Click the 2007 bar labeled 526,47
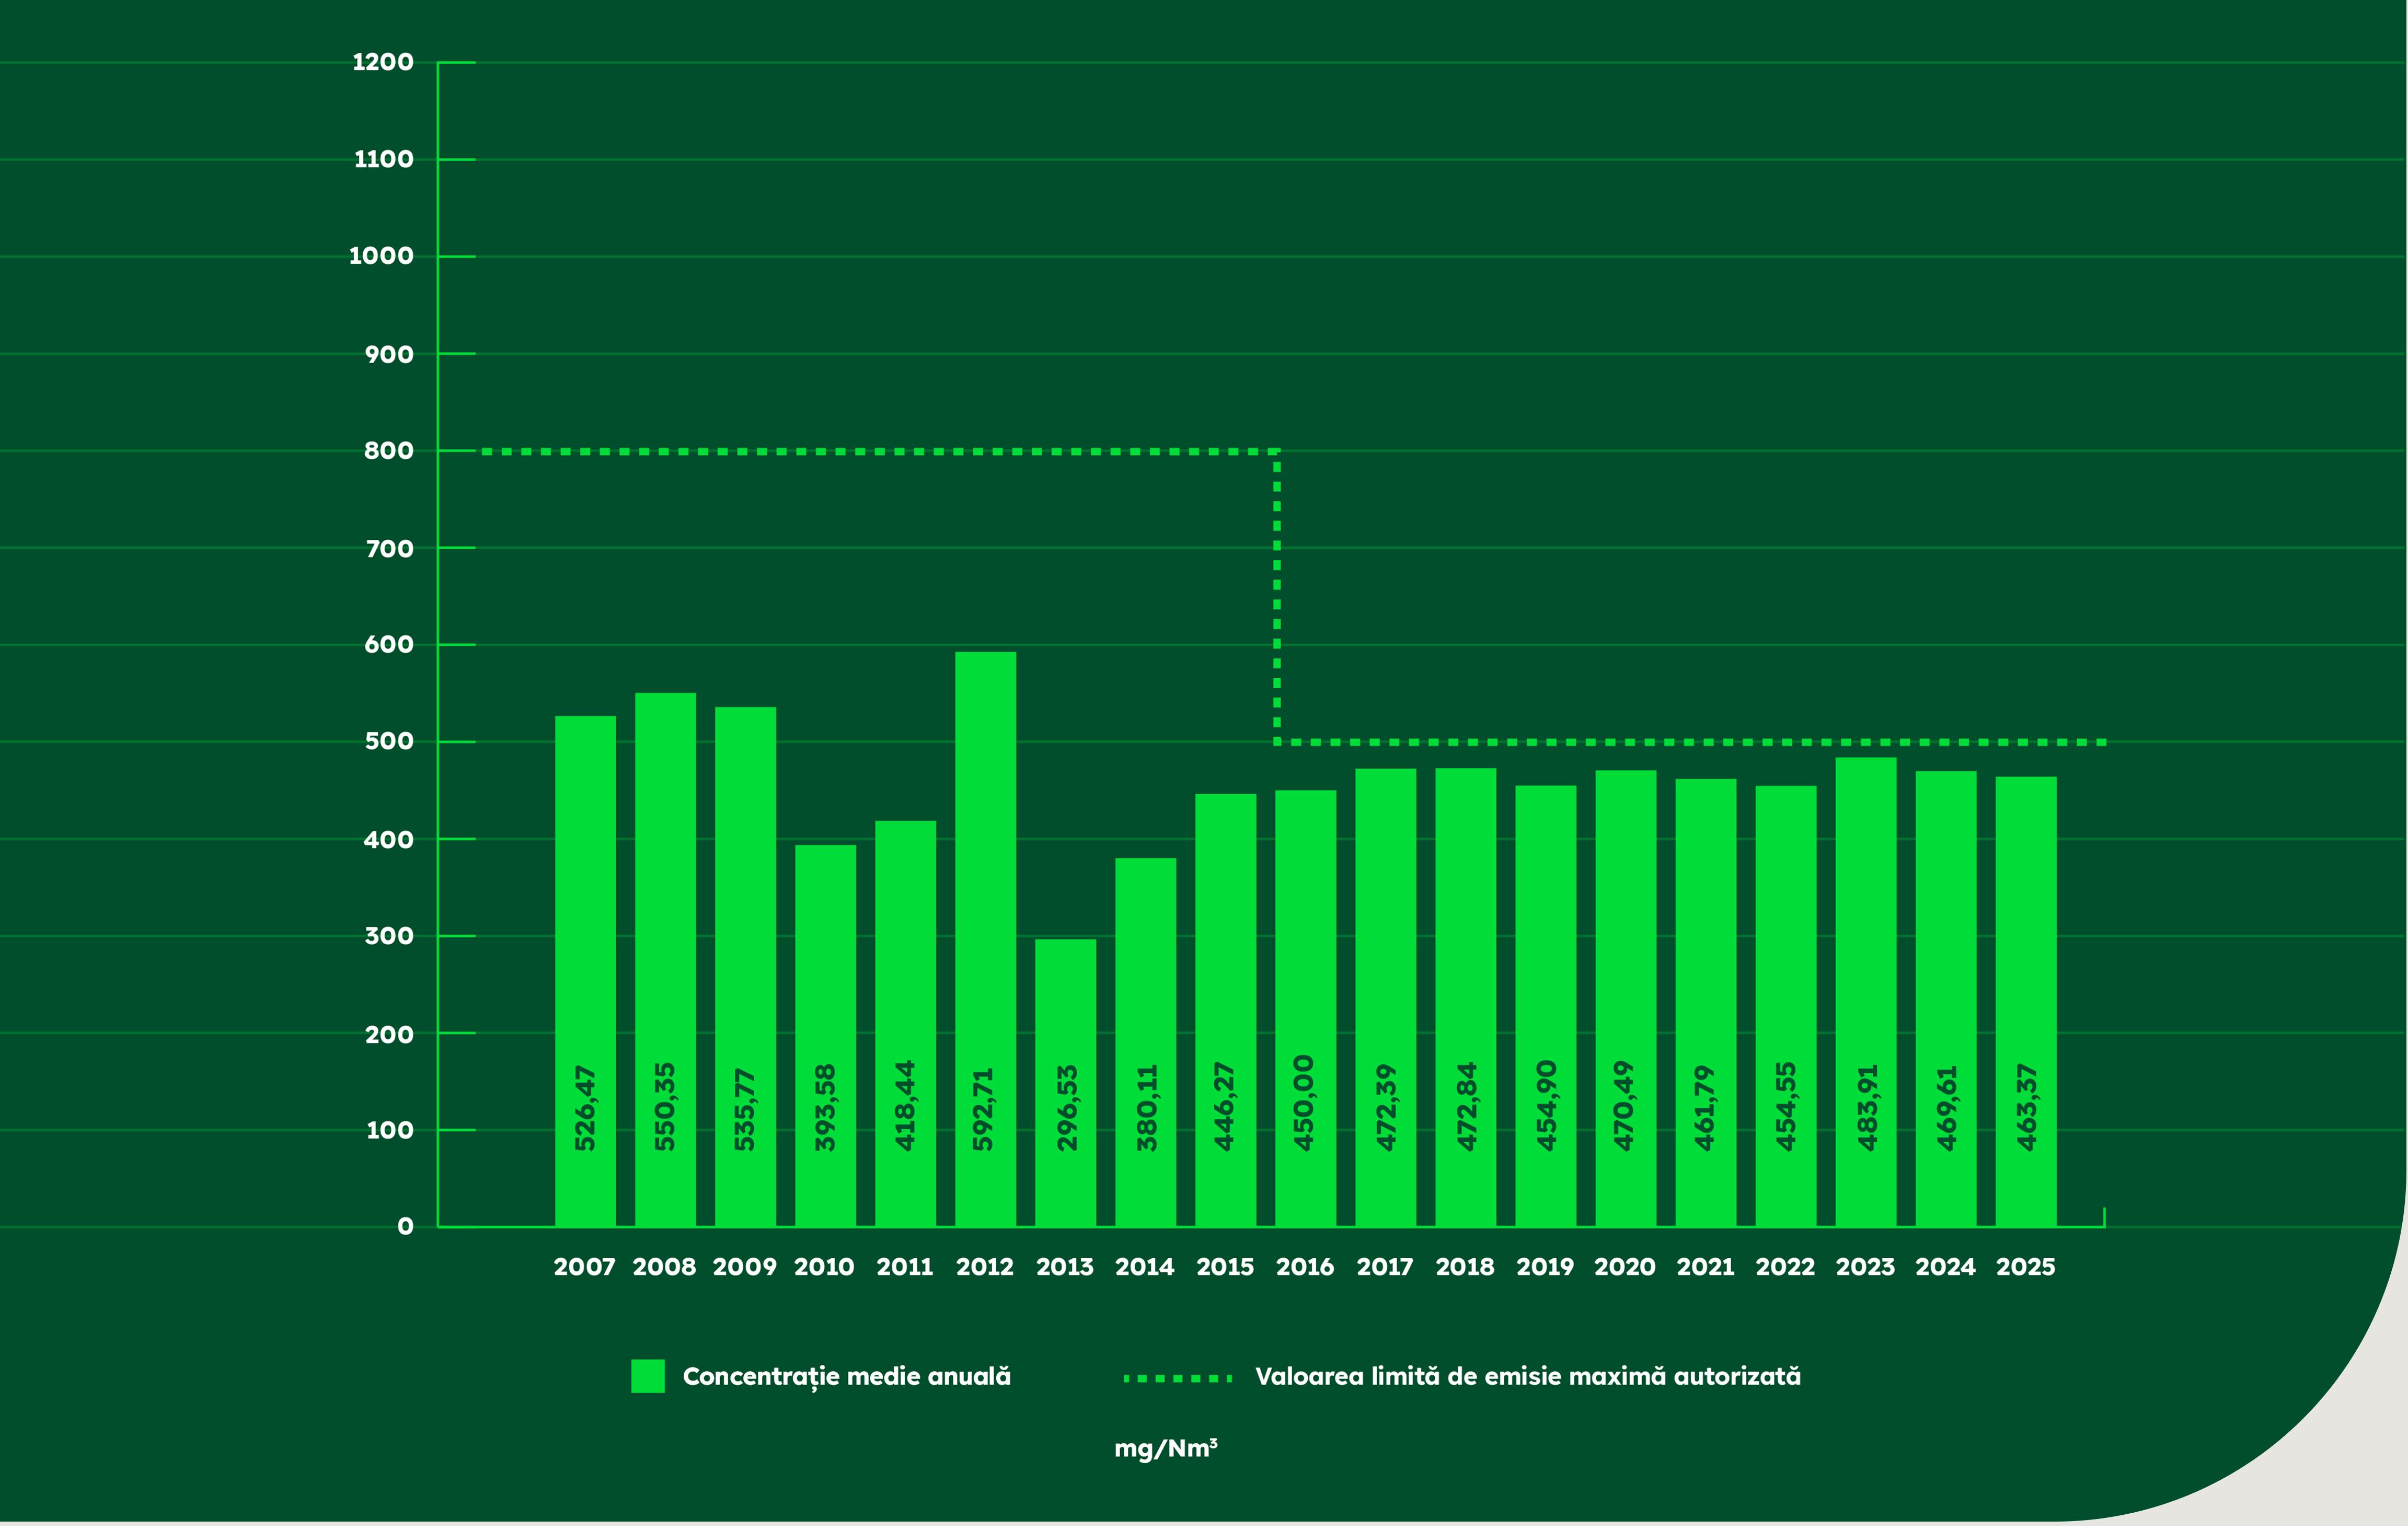Image resolution: width=2408 pixels, height=1531 pixels. (585, 970)
